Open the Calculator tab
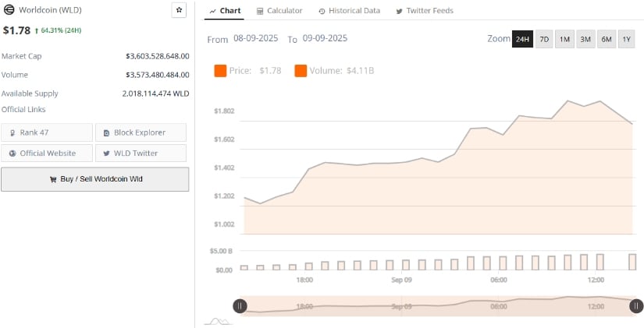This screenshot has height=328, width=644. [x=279, y=11]
